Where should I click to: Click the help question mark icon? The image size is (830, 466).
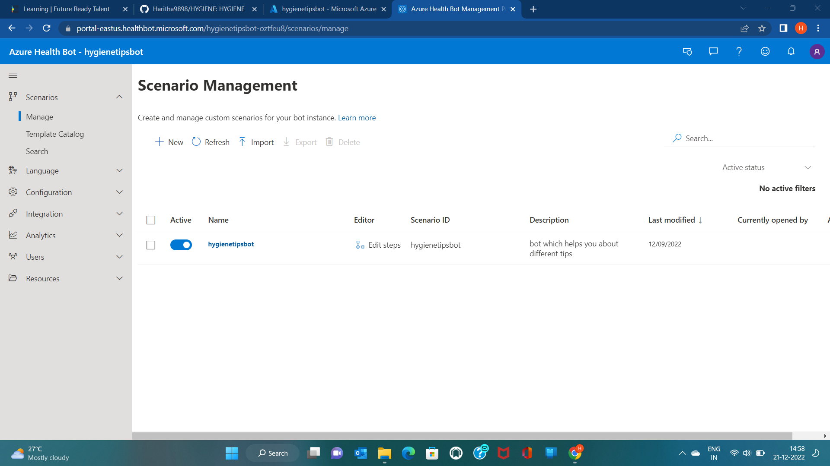739,52
